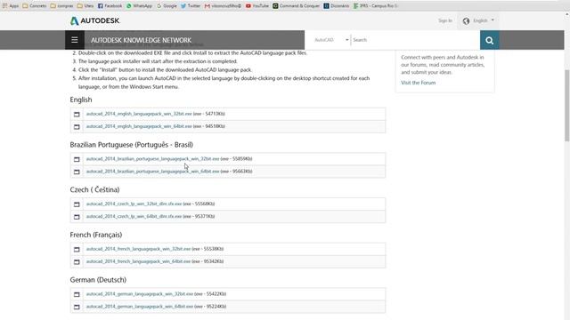Click the page vertical scrollbar thumb
The image size is (570, 320).
(566, 105)
